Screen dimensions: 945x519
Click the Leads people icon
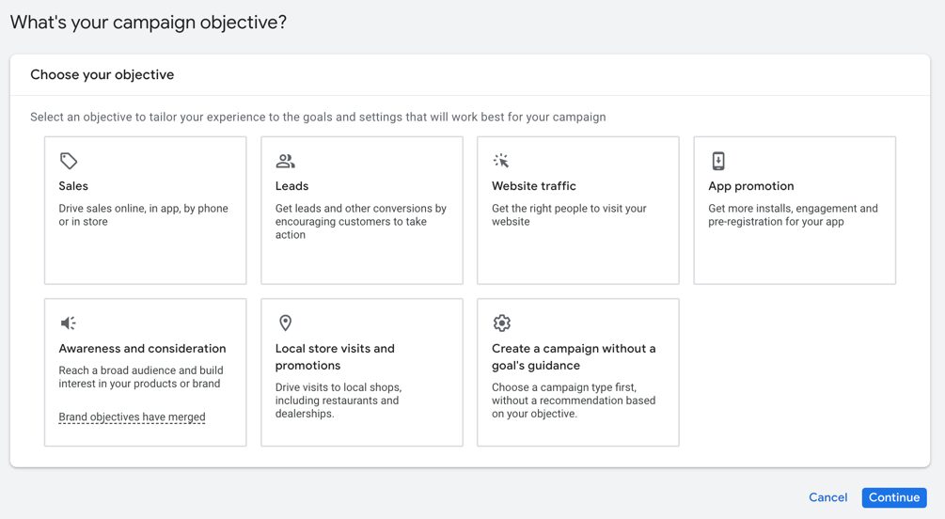pos(285,161)
